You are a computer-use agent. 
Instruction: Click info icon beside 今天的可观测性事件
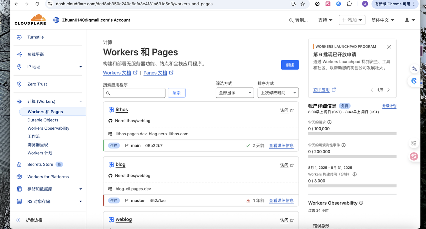tap(343, 145)
